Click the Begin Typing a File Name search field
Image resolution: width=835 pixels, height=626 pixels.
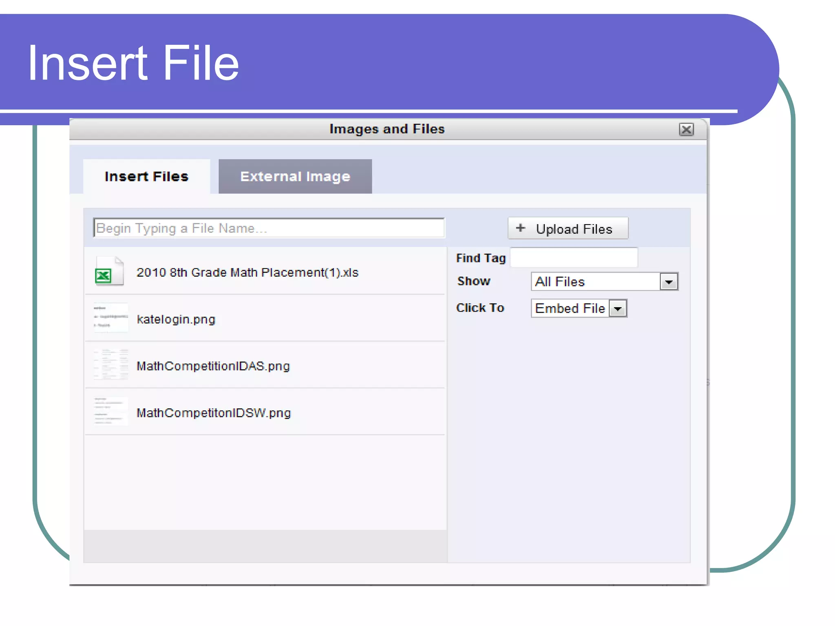pyautogui.click(x=269, y=228)
